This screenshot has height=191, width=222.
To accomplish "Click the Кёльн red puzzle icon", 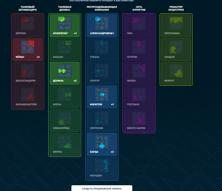I will pos(28,47).
